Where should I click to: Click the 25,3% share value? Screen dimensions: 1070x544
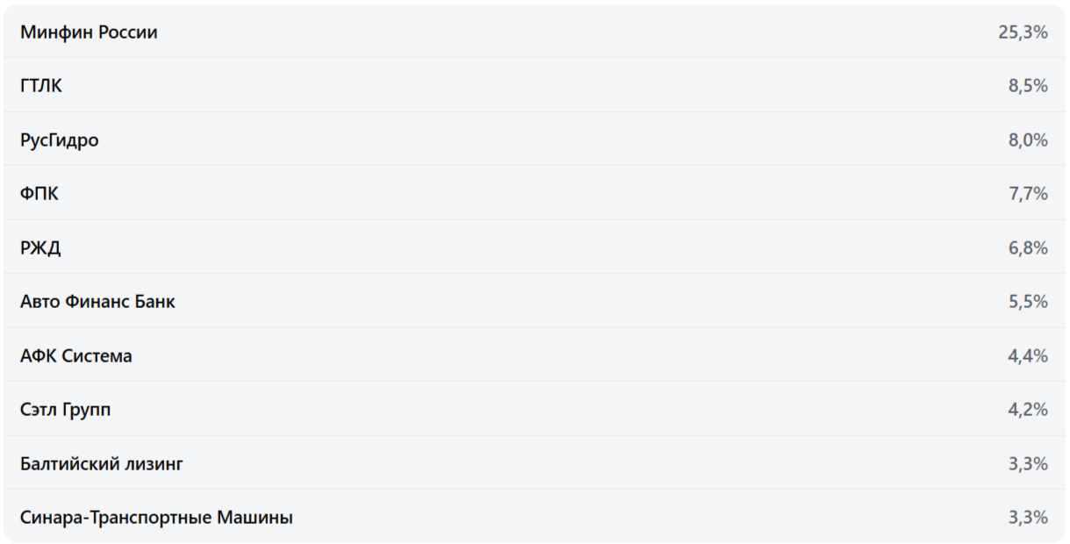(x=1023, y=32)
